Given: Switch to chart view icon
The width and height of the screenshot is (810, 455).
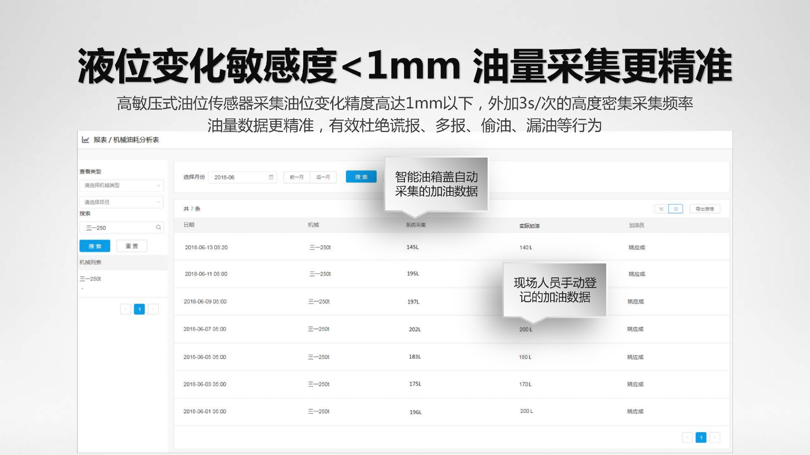Looking at the screenshot, I should [661, 209].
